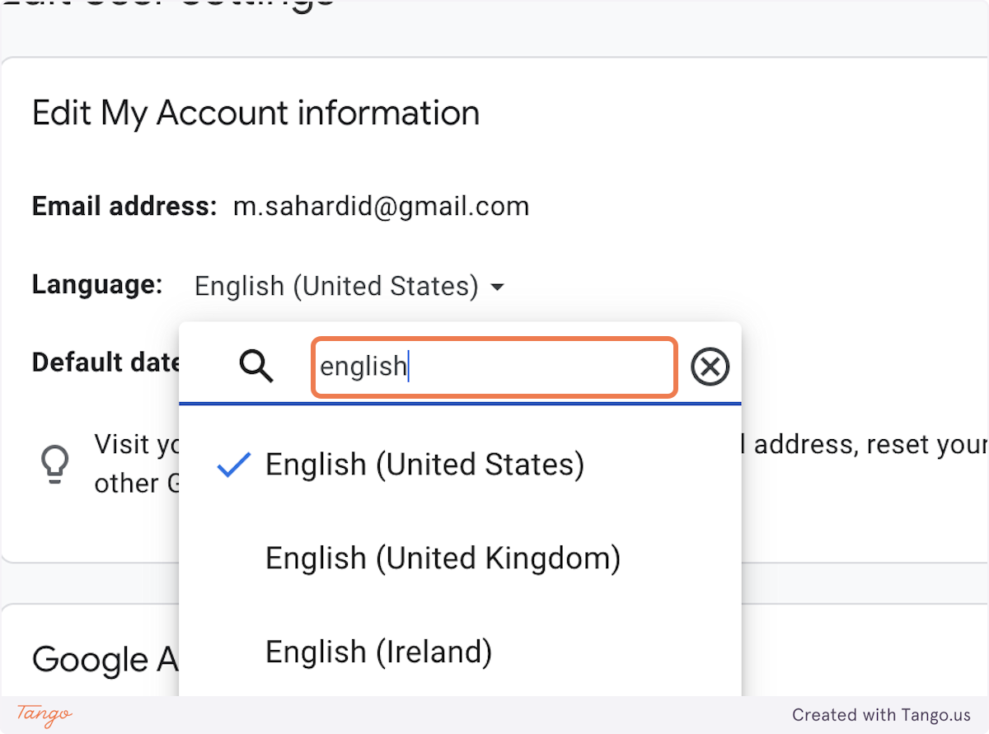Screen dimensions: 989x734
Task: Expand the Language dropdown arrow
Action: point(497,288)
